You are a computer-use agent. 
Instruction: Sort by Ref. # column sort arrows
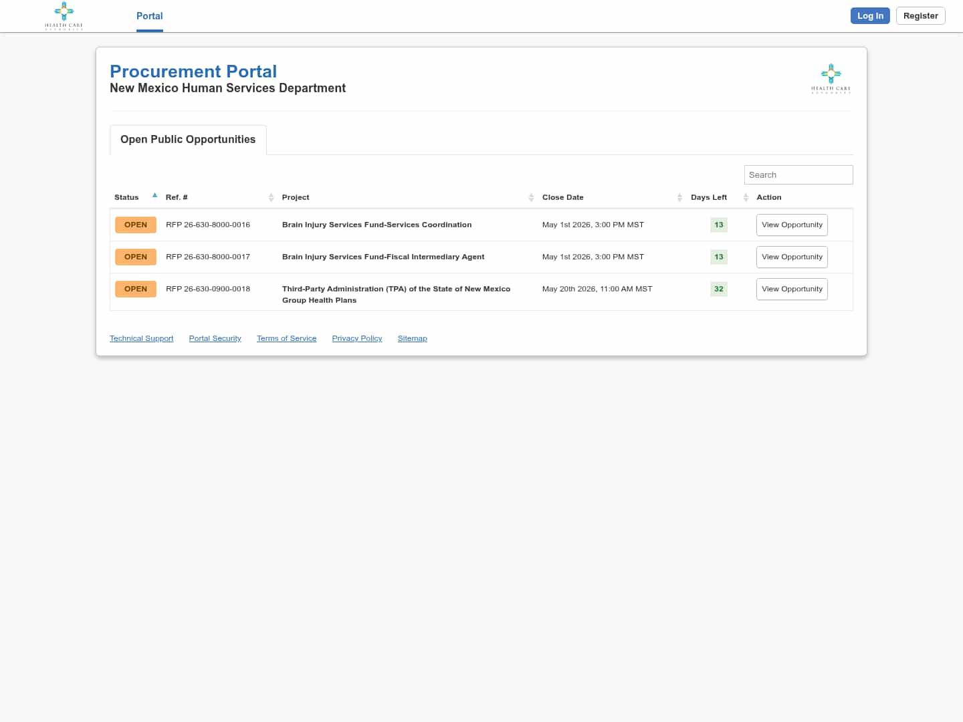tap(271, 197)
